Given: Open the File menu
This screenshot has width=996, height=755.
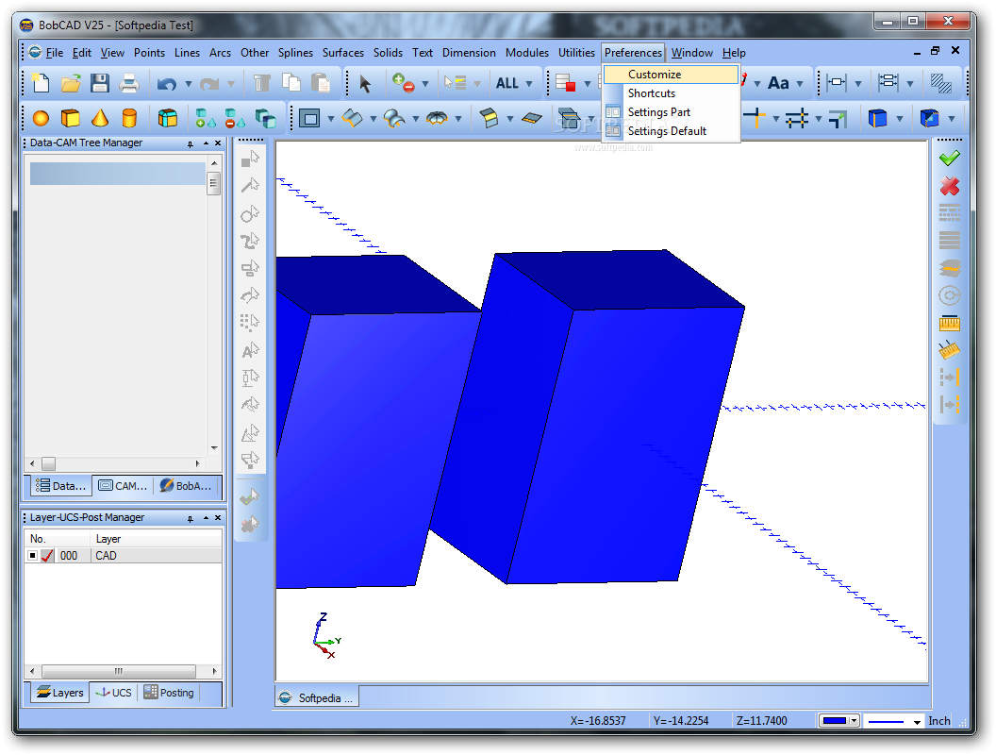Looking at the screenshot, I should pos(55,53).
